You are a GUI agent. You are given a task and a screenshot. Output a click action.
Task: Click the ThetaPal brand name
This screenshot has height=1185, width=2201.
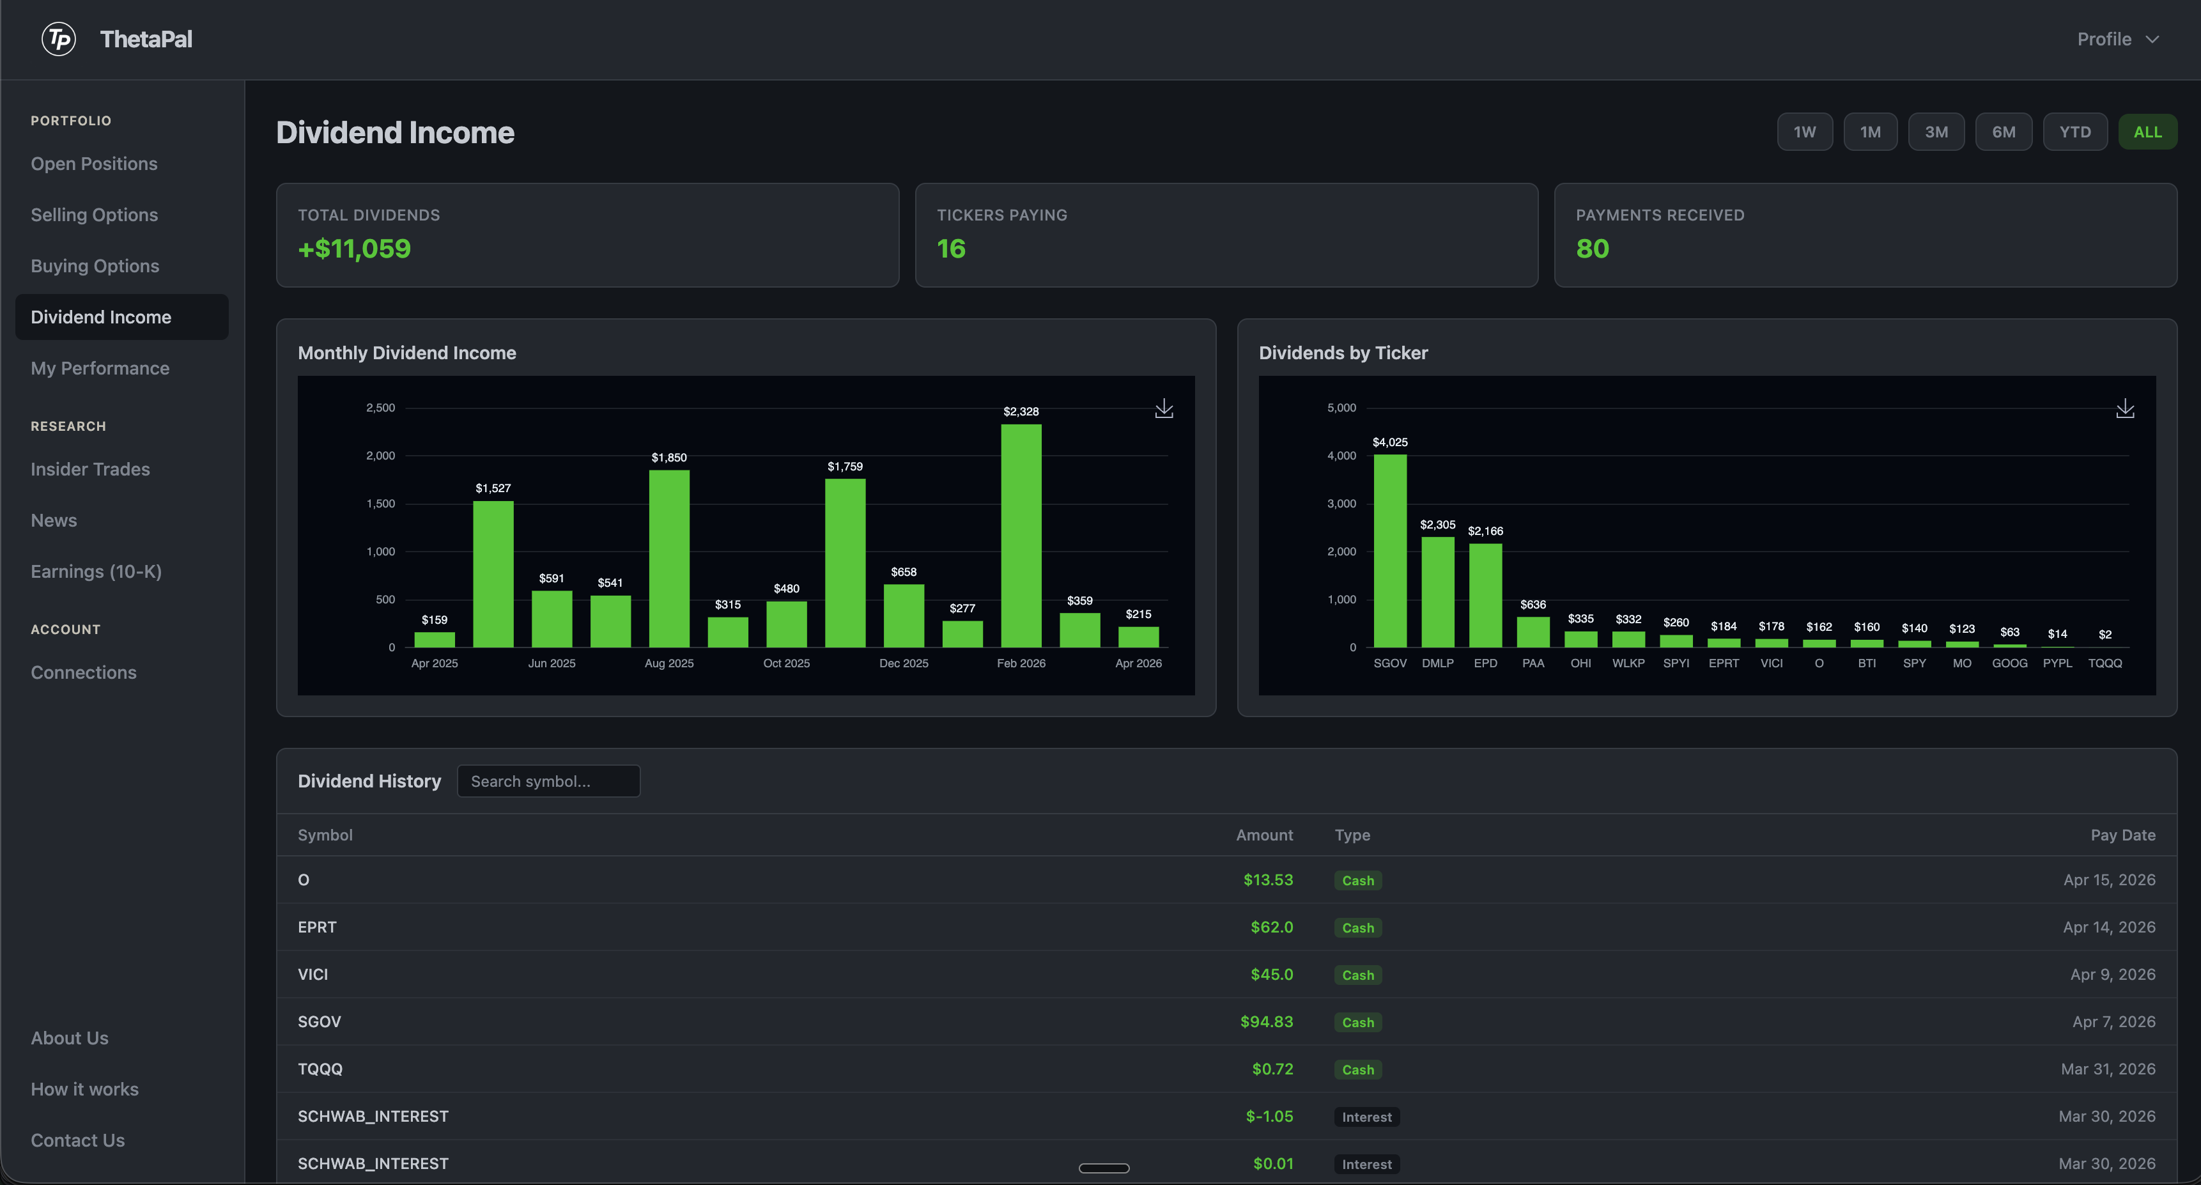pos(146,39)
